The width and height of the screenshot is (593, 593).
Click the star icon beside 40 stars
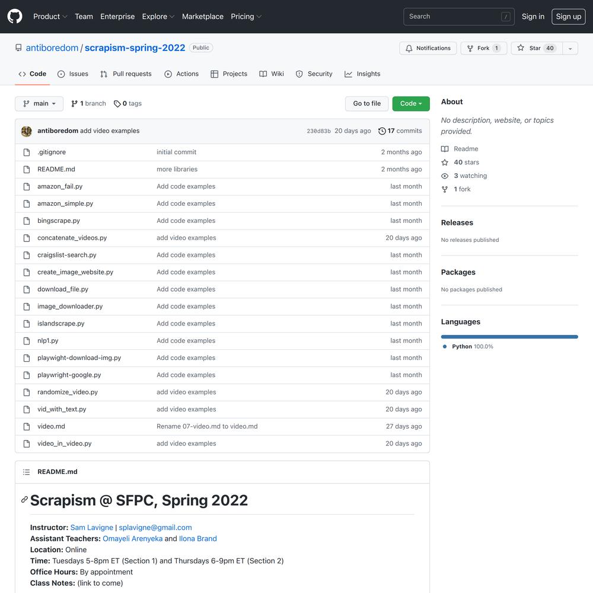(x=445, y=162)
